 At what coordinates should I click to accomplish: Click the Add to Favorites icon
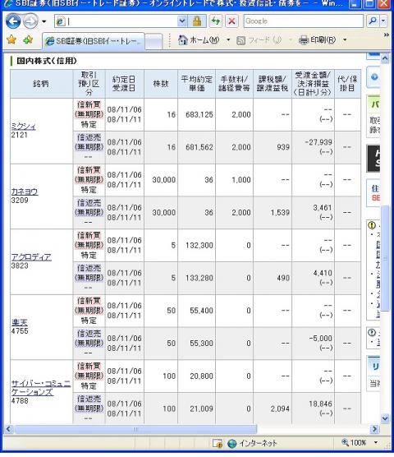28,39
